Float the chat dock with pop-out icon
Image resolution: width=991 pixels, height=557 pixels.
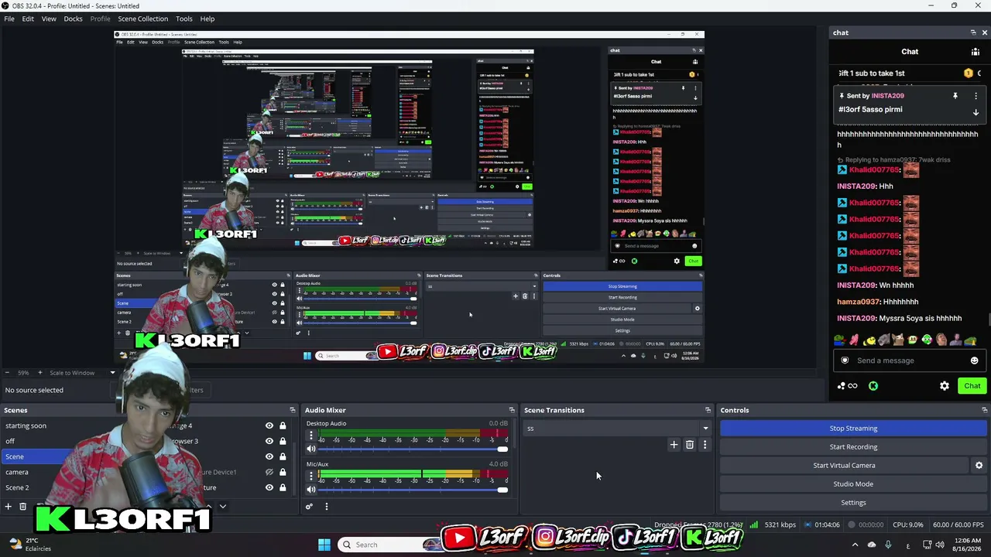tap(973, 32)
